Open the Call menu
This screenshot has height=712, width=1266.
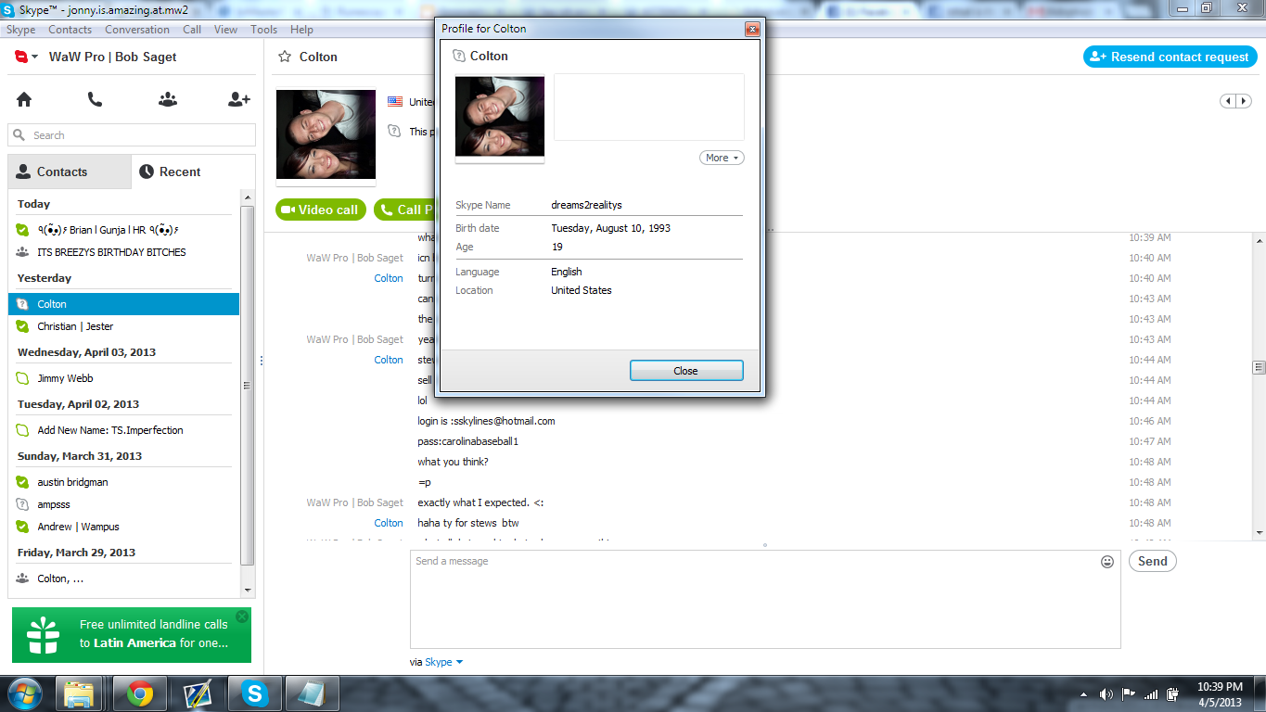(192, 30)
